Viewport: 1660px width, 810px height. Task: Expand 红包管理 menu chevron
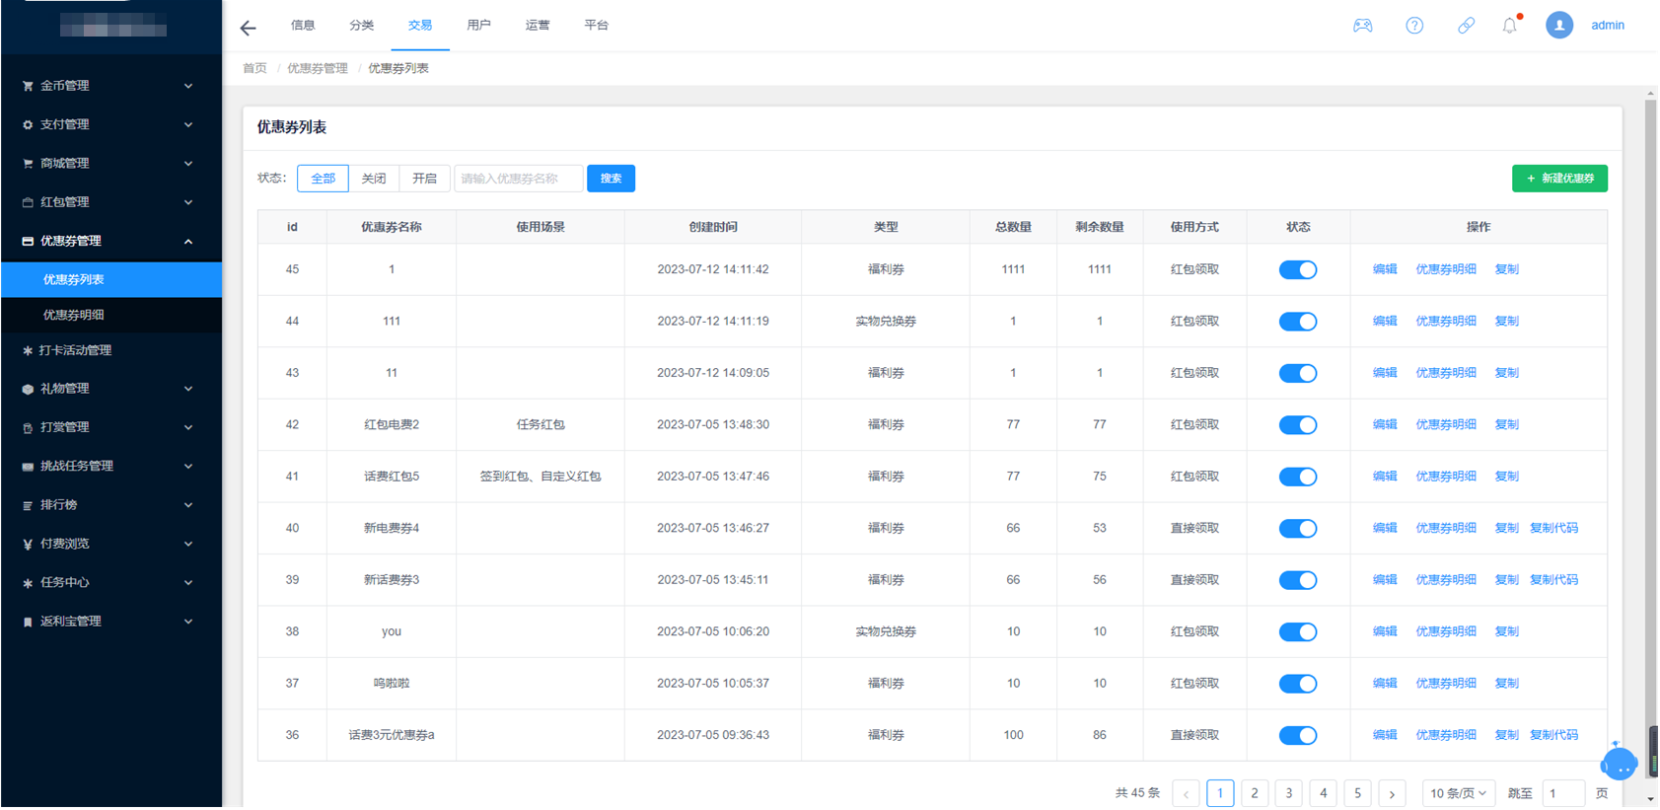pyautogui.click(x=188, y=202)
